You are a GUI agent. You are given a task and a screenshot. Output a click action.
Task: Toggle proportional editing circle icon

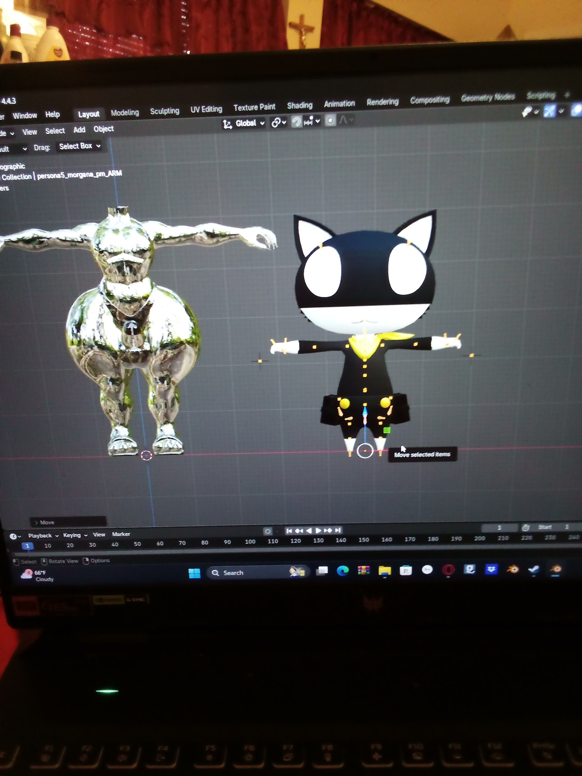pyautogui.click(x=331, y=120)
